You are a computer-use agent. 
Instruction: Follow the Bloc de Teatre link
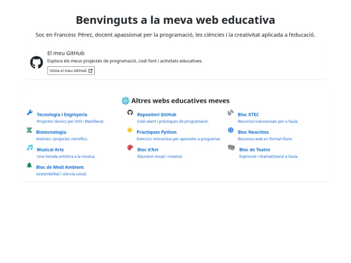pos(255,149)
